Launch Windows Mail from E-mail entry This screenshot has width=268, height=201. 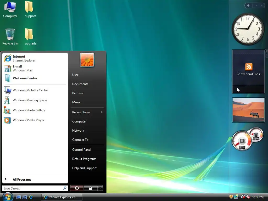pyautogui.click(x=35, y=68)
